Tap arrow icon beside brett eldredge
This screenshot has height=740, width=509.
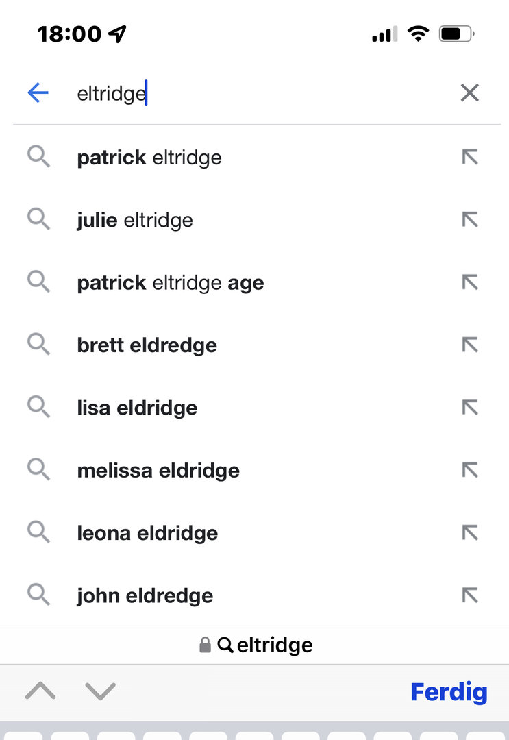coord(469,345)
